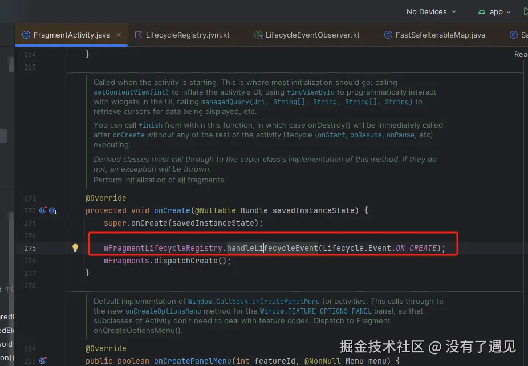Switch to the FragmentActivity.java tab
This screenshot has height=366, width=528.
click(71, 35)
